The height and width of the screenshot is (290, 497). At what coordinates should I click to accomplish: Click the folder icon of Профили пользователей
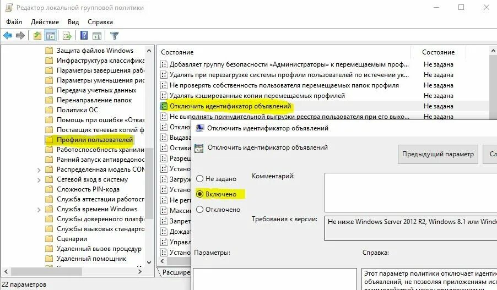(x=49, y=140)
